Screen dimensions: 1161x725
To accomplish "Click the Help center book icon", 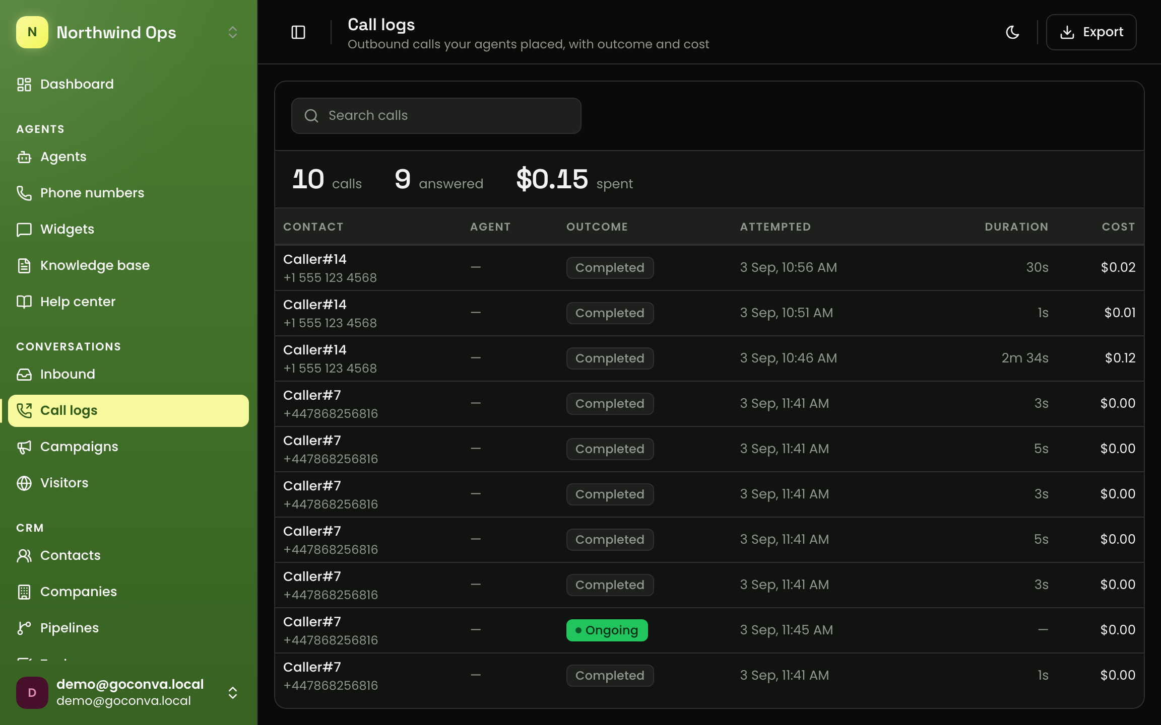I will point(24,302).
